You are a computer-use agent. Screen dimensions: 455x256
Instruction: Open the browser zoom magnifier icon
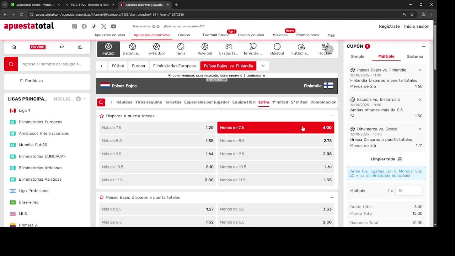point(405,15)
